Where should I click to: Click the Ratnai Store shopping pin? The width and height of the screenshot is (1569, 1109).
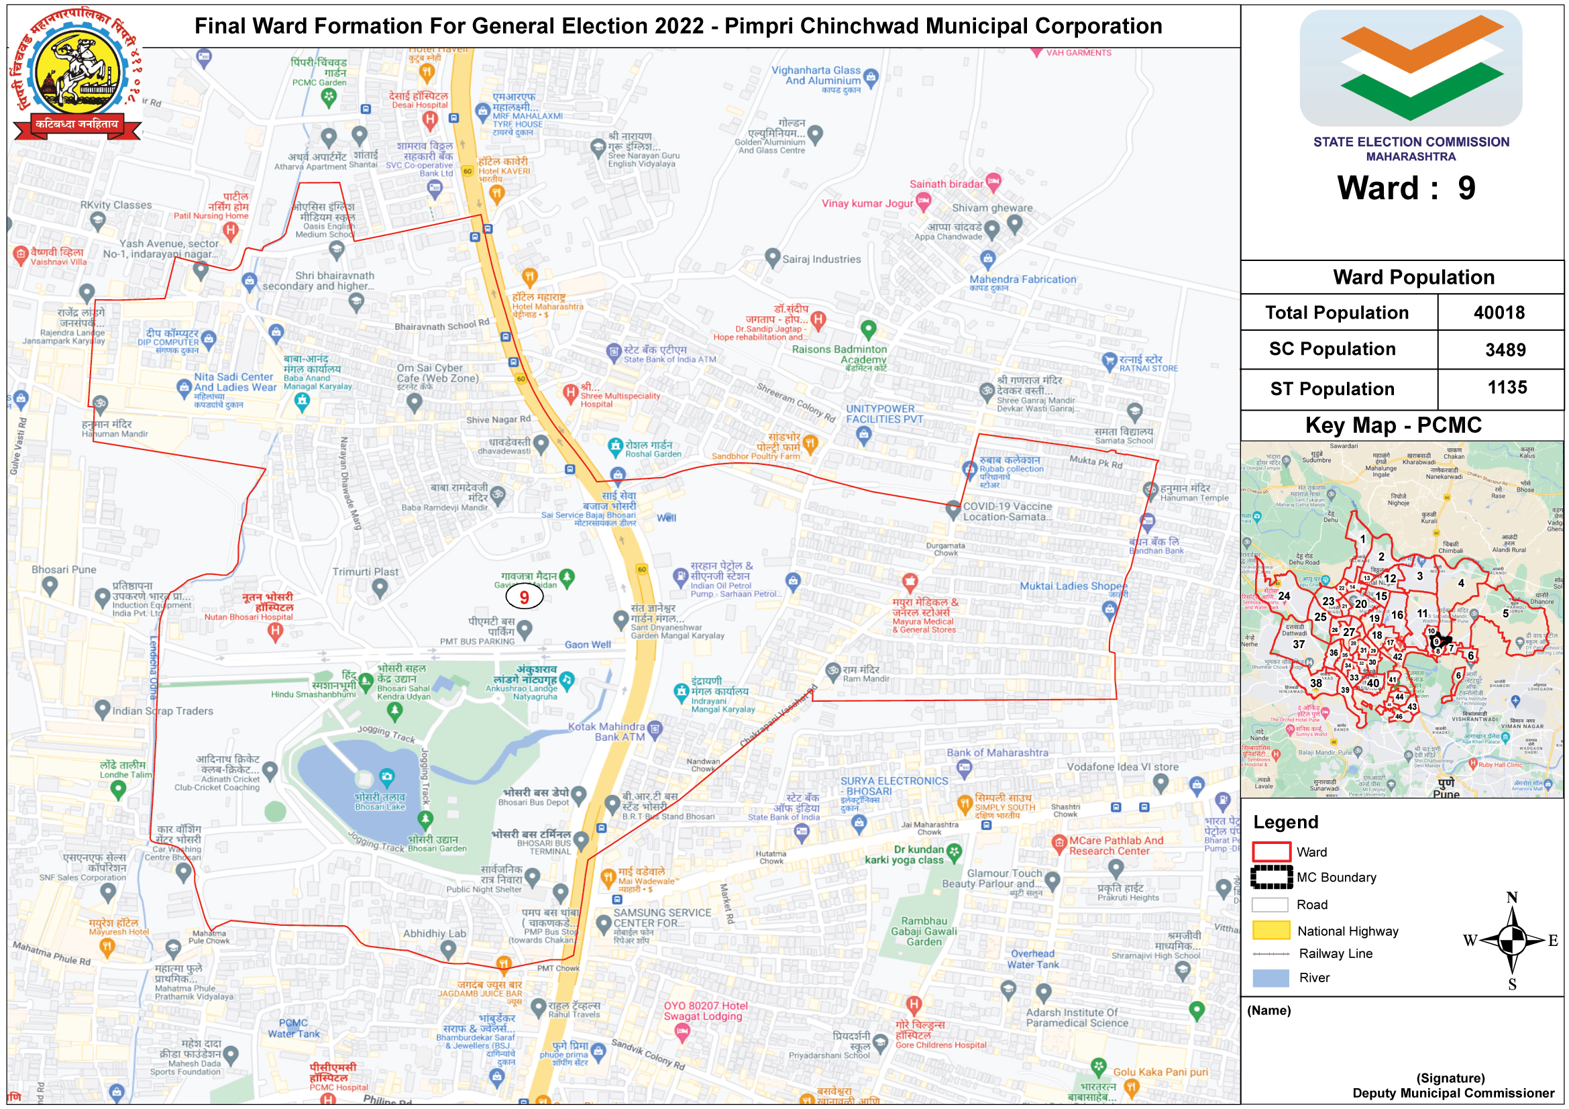click(x=1109, y=362)
